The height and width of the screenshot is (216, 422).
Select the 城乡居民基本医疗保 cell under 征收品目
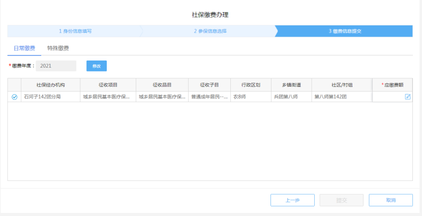coord(162,97)
